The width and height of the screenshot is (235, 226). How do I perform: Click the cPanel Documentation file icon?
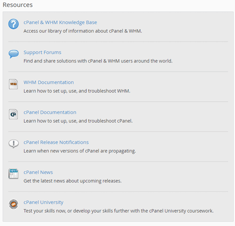[x=13, y=114]
